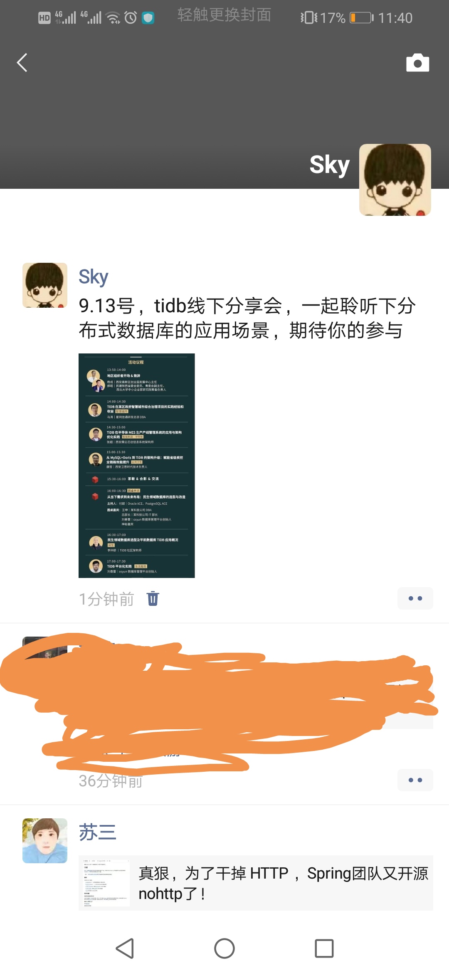The width and height of the screenshot is (449, 973).
Task: Tap the cover to change it (轻触更换封面)
Action: [224, 15]
